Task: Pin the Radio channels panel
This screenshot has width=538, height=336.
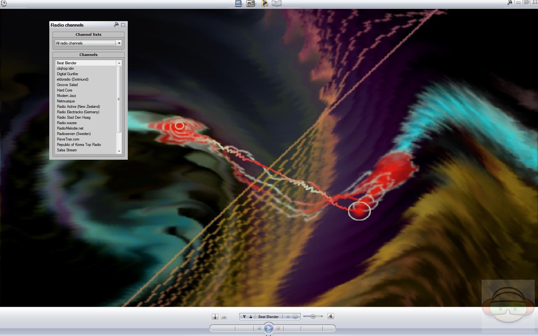Action: (x=116, y=25)
